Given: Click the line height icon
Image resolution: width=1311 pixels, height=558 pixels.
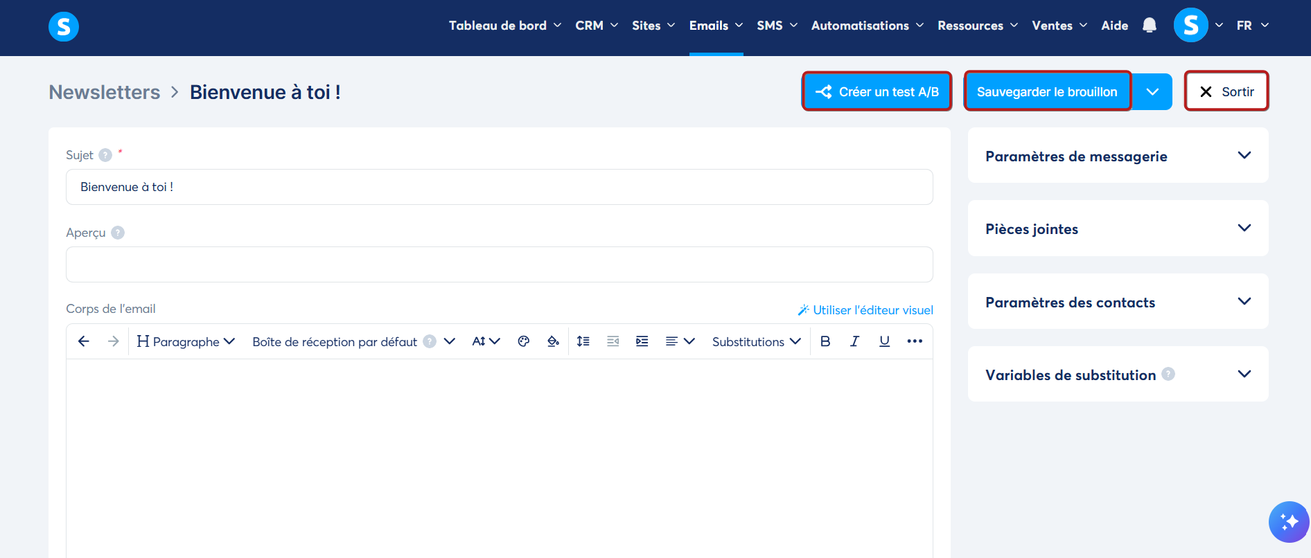Looking at the screenshot, I should (x=583, y=341).
